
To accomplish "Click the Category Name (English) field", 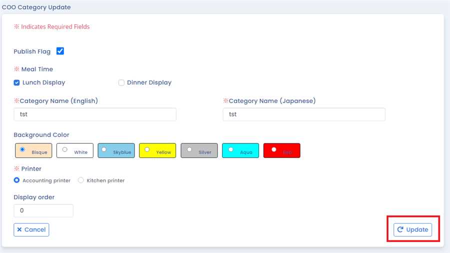I will (x=95, y=114).
